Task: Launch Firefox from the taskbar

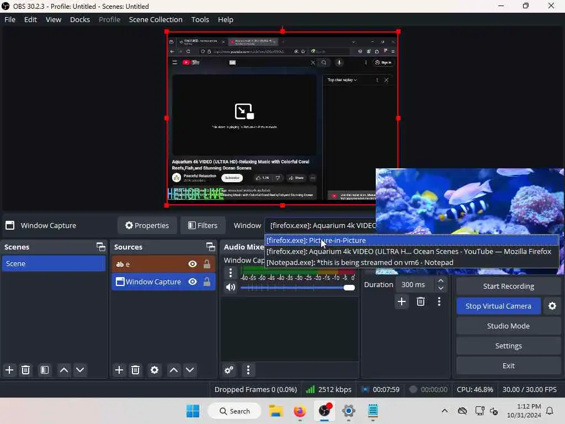Action: (300, 411)
